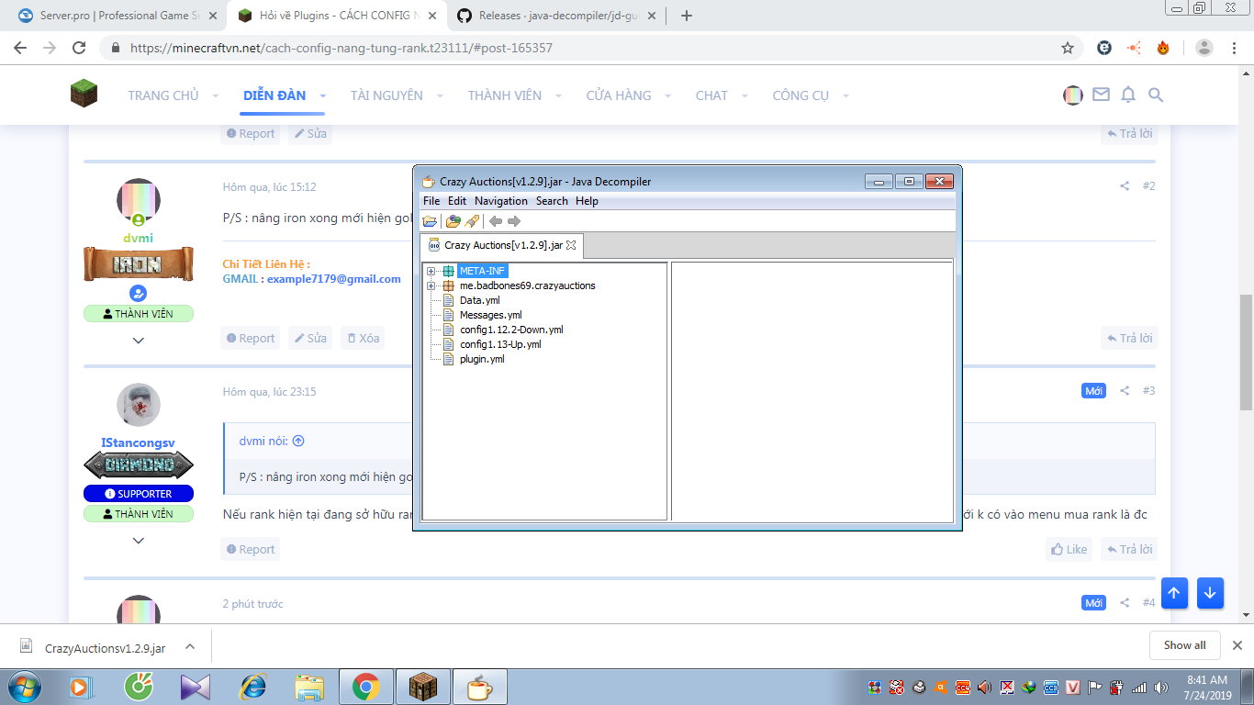Open the Edit menu in Java Decompiler
The height and width of the screenshot is (705, 1254).
coord(457,201)
